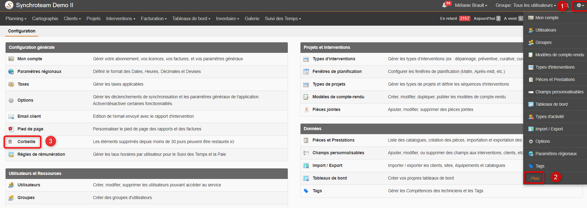Open the Pièces jointes link
This screenshot has width=587, height=208.
(x=326, y=109)
